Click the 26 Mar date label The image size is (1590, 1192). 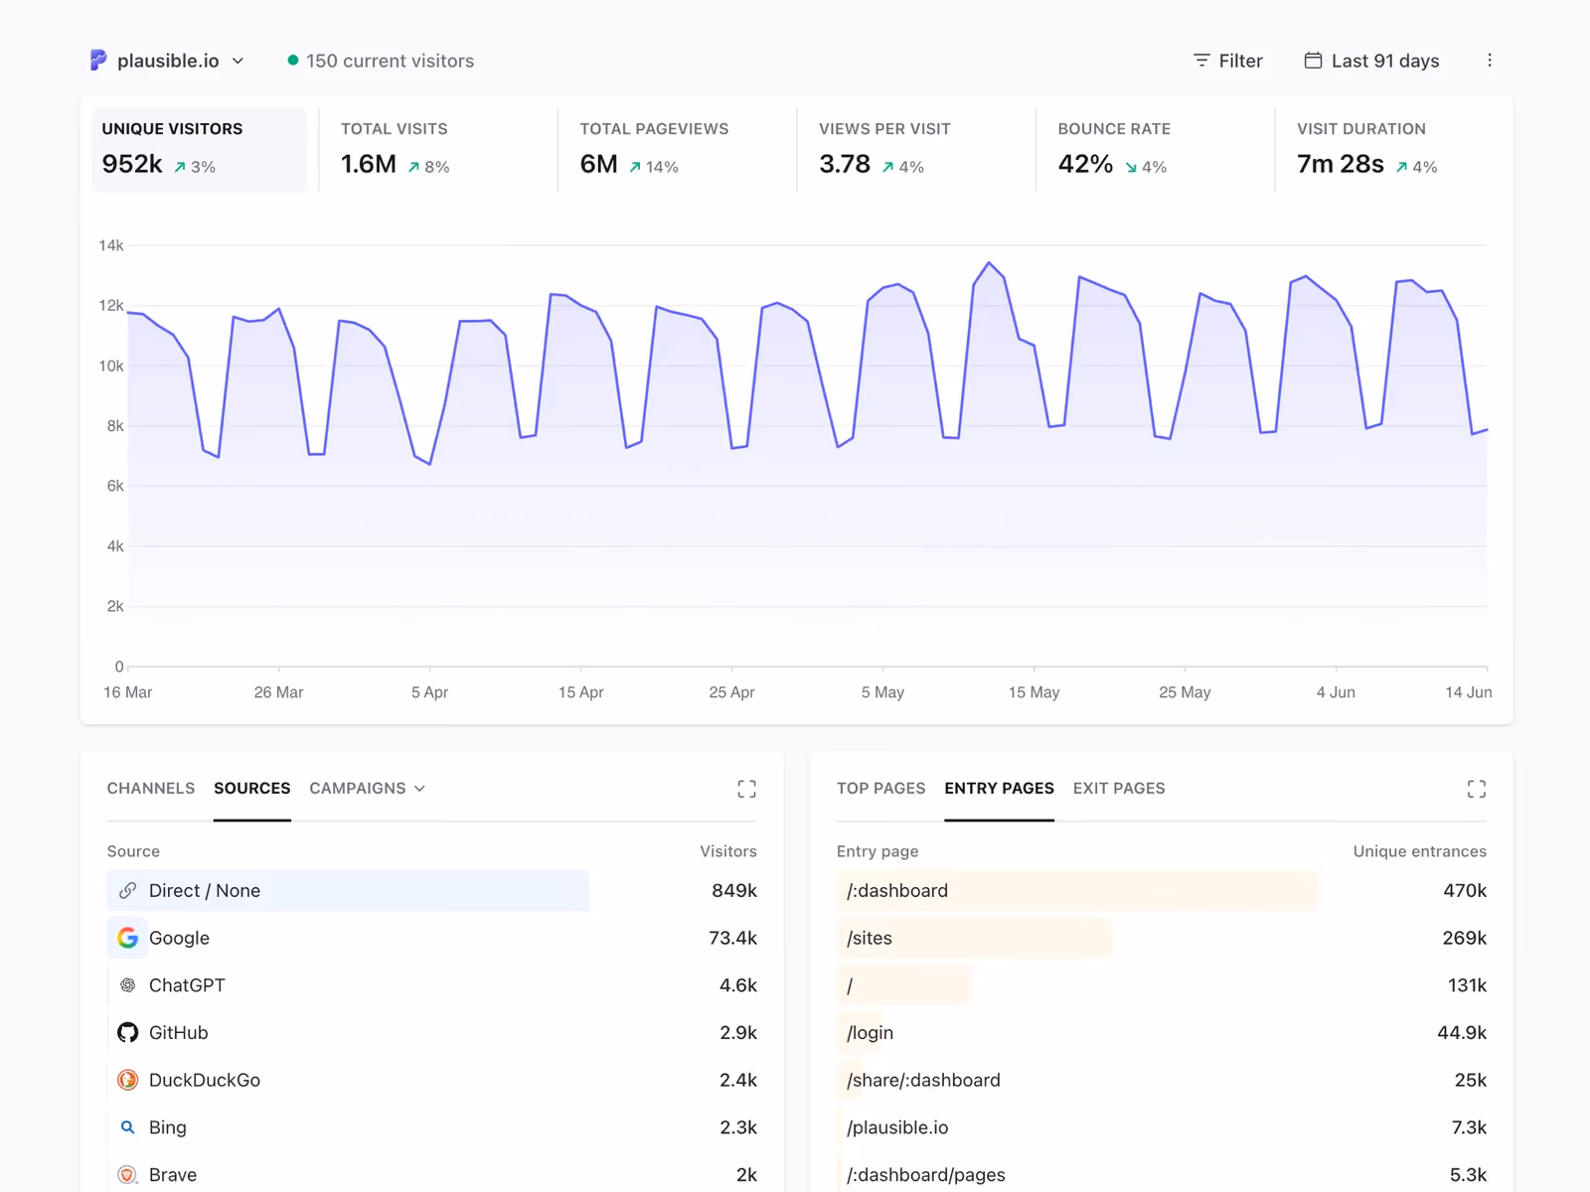click(x=278, y=692)
